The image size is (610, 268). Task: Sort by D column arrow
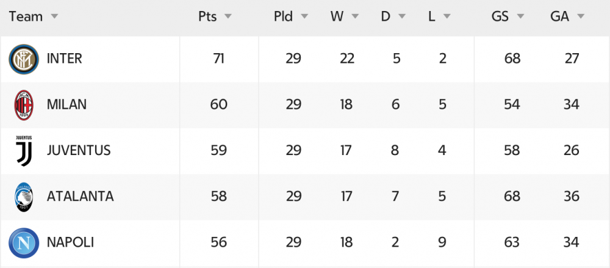pyautogui.click(x=402, y=16)
